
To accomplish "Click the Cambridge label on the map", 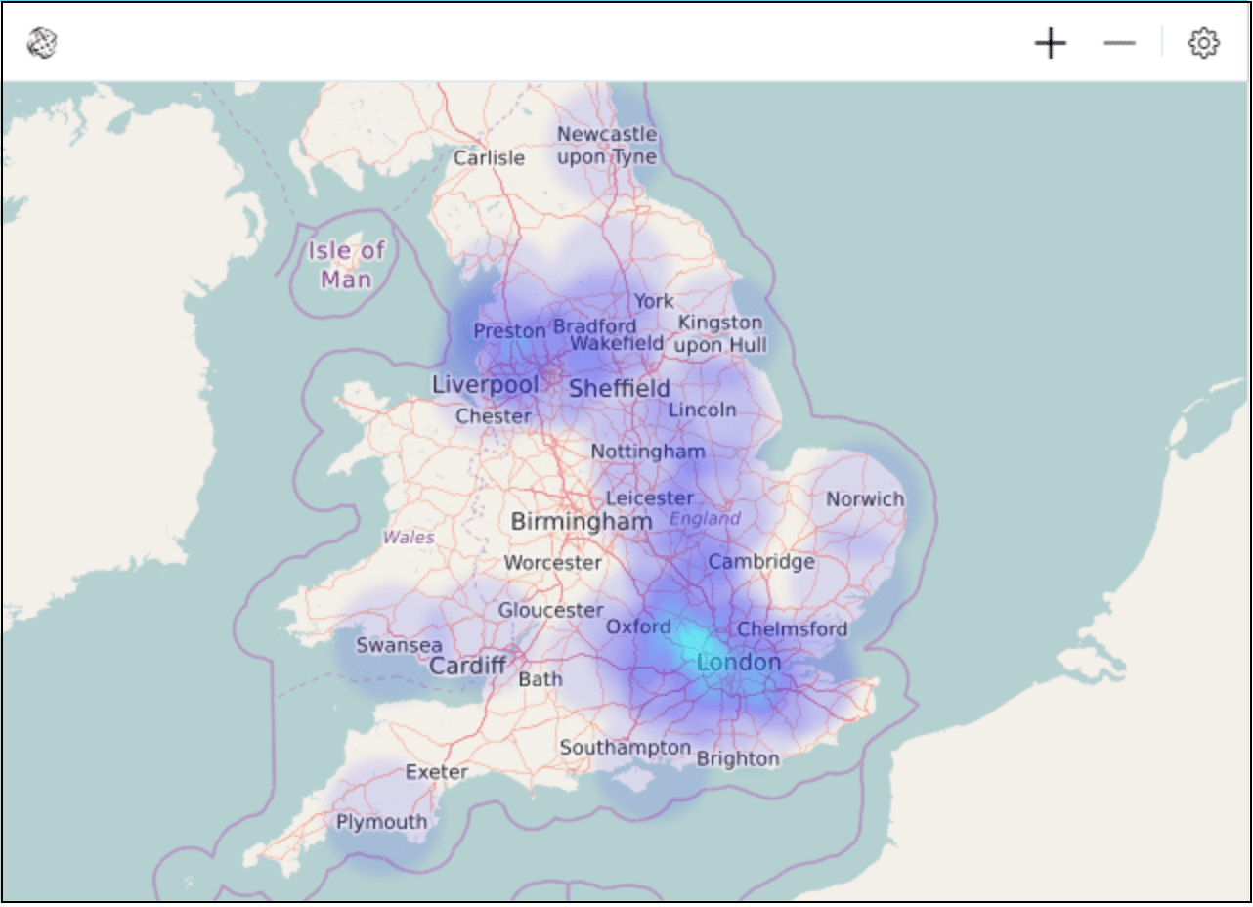I will coord(761,562).
